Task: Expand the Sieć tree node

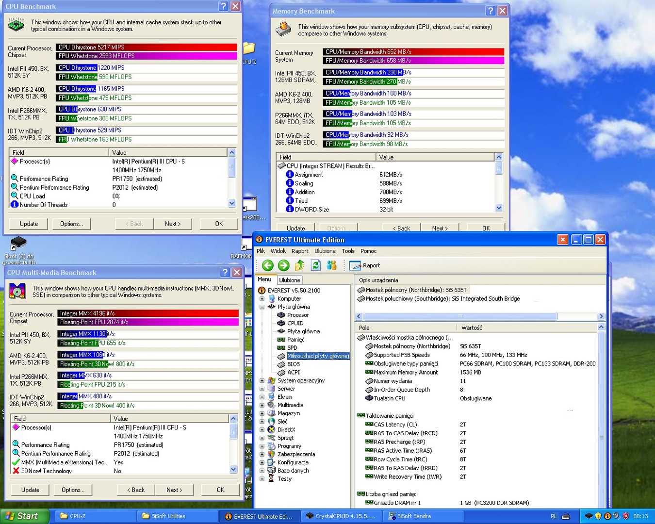Action: 262,422
